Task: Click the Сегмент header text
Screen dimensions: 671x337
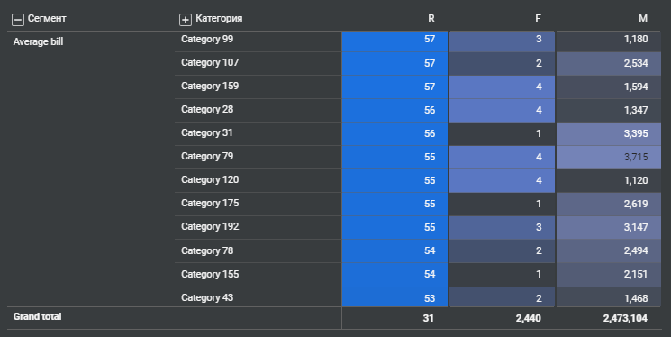Action: click(47, 18)
